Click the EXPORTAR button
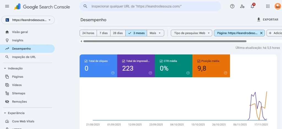This screenshot has height=129, width=282. pyautogui.click(x=267, y=20)
